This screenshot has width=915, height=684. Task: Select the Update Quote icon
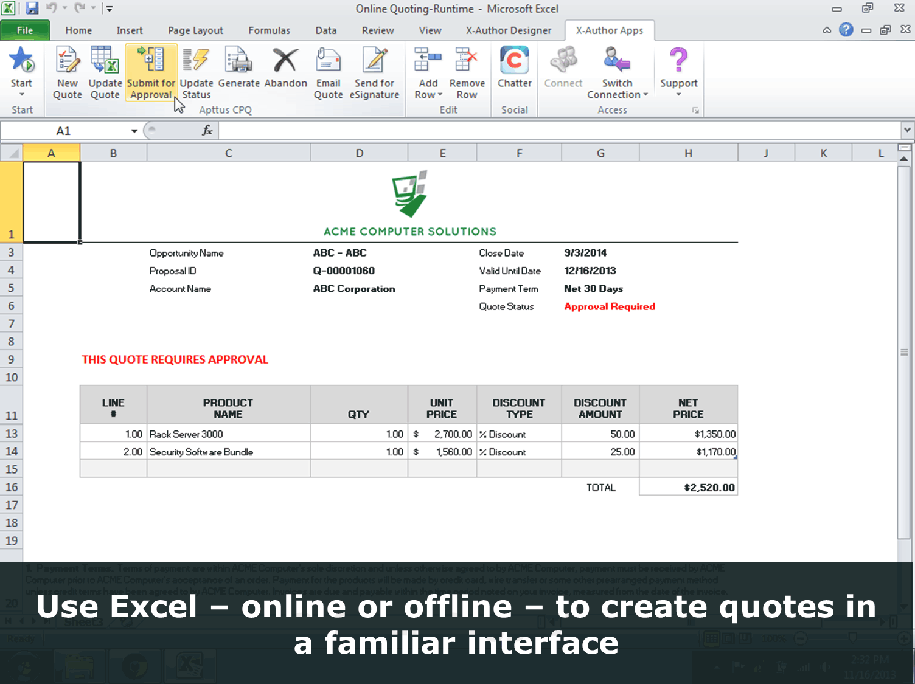point(105,73)
